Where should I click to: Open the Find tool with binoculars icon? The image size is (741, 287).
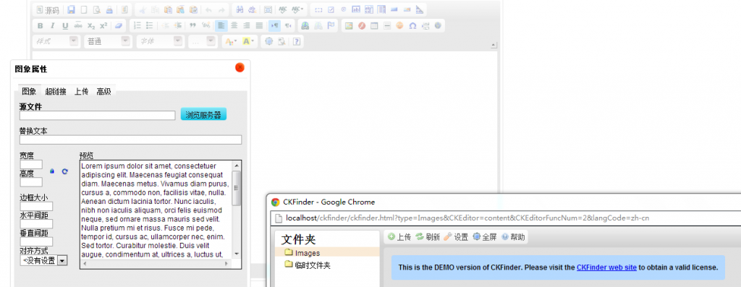pos(240,9)
